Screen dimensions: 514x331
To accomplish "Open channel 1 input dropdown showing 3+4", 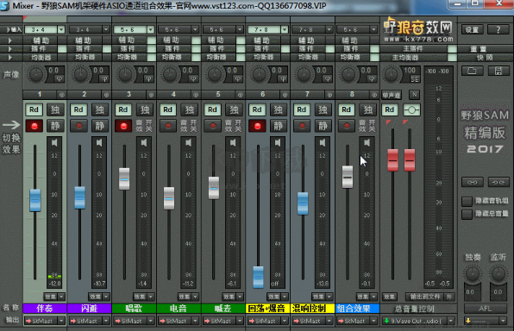I will pyautogui.click(x=45, y=30).
